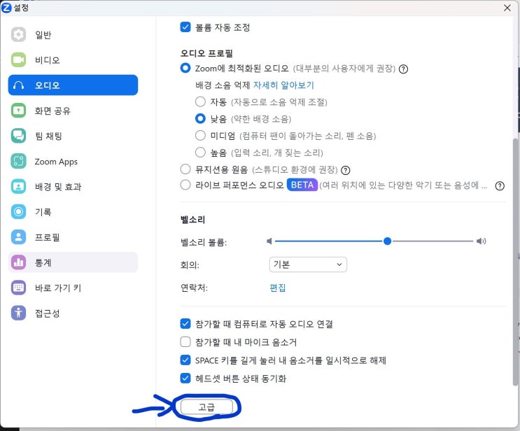Click the Video (비디오) camera icon
Screen dimensions: 520x431
pos(18,60)
